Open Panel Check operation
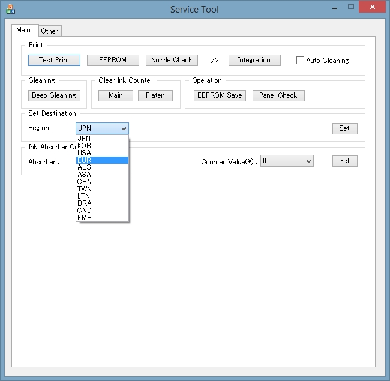390x381 pixels. point(278,95)
